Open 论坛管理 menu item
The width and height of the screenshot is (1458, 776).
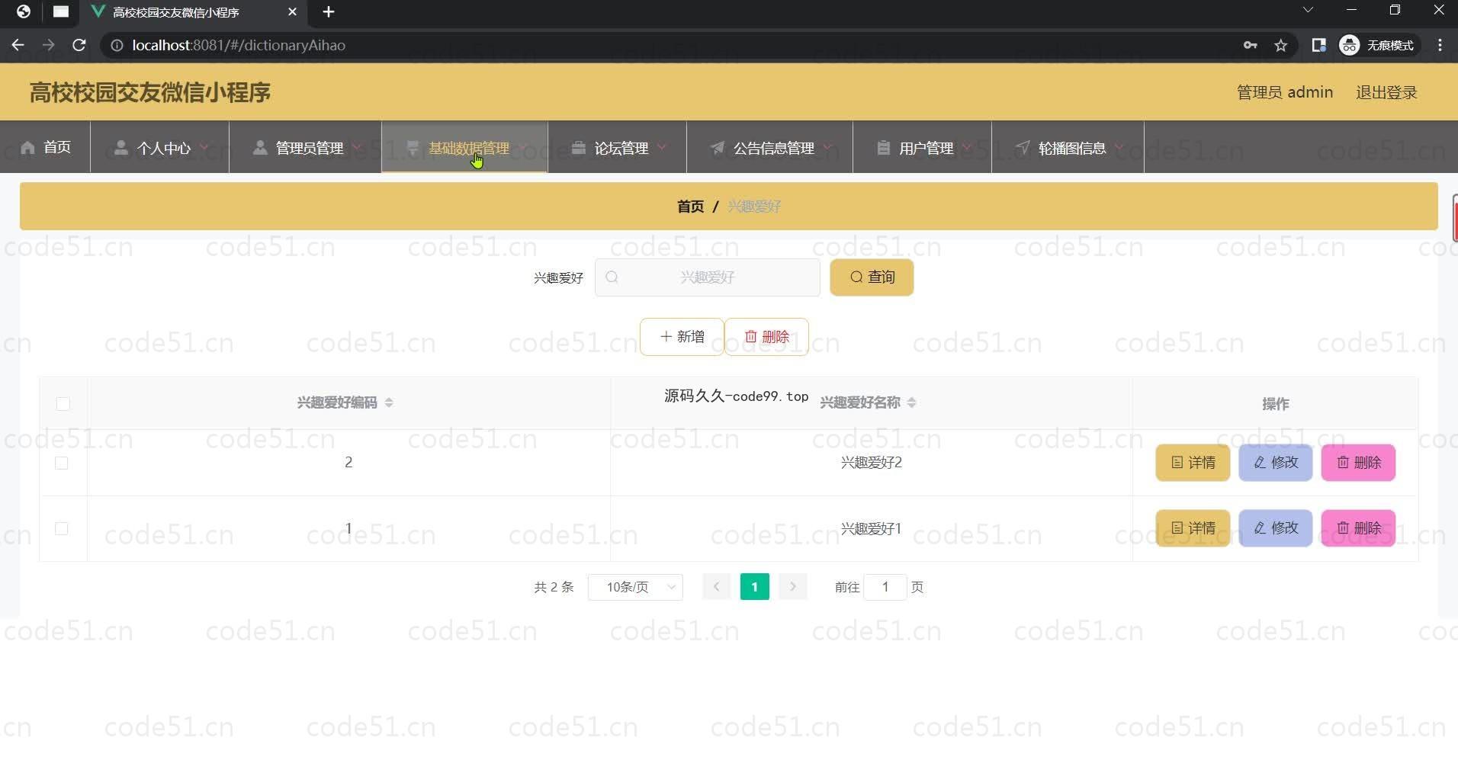coord(618,147)
